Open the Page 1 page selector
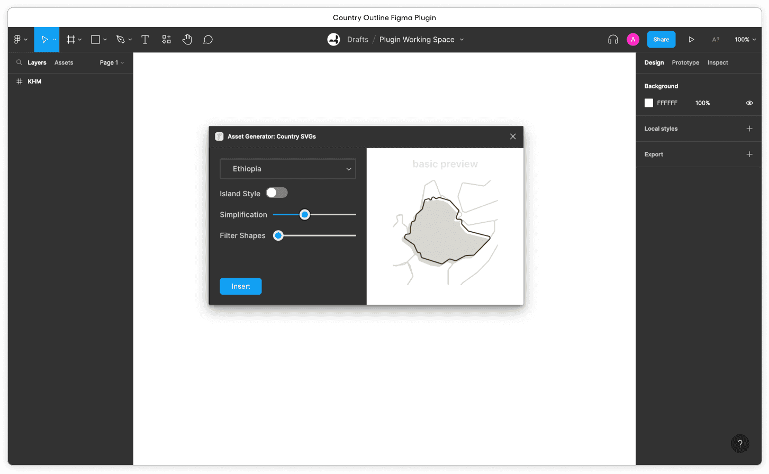The image size is (769, 474). 112,62
